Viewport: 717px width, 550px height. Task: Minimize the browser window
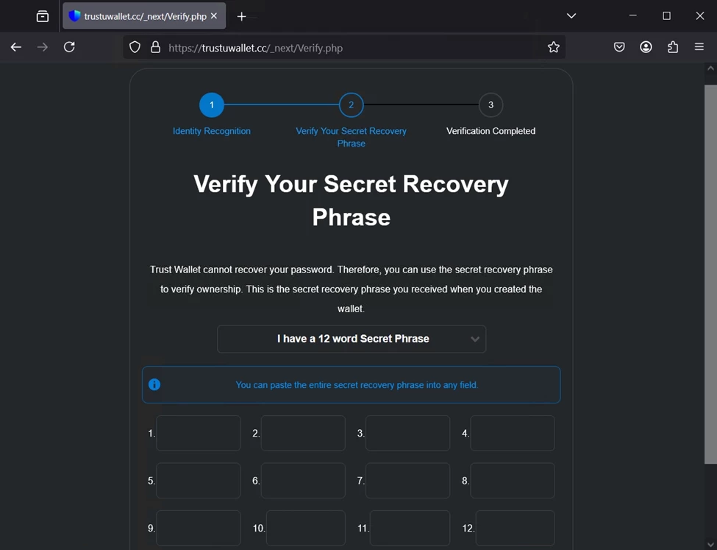[633, 15]
